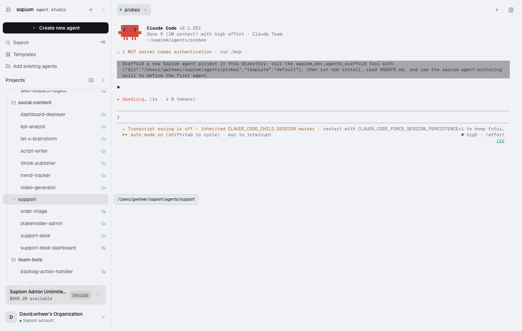Open support-desk agent
Viewport: 522px width, 331px height.
35,236
